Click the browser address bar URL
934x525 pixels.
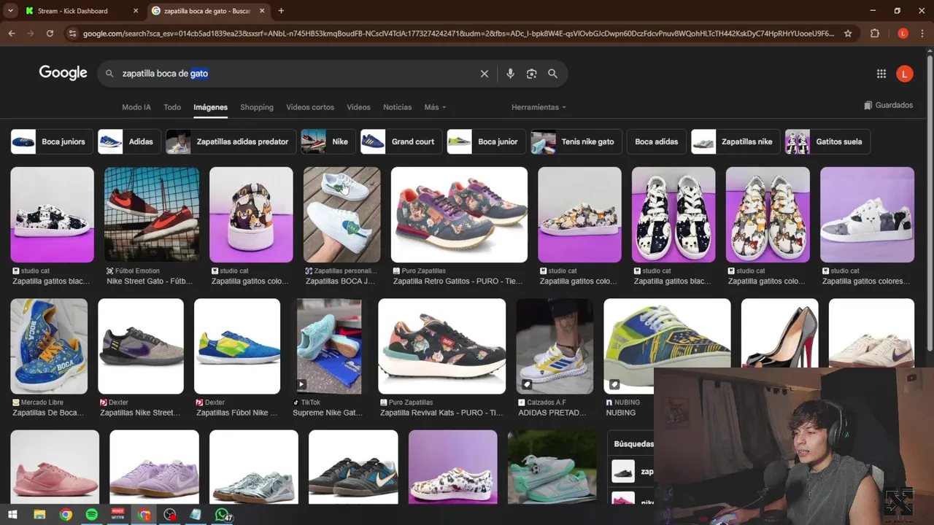458,34
